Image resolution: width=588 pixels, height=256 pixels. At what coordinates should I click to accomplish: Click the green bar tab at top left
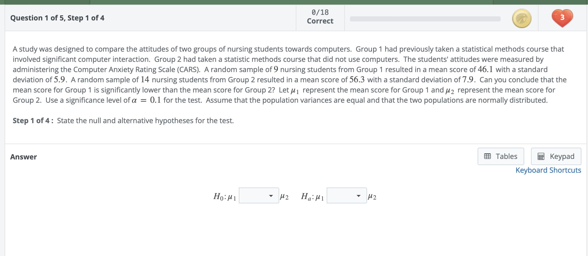[47, 2]
